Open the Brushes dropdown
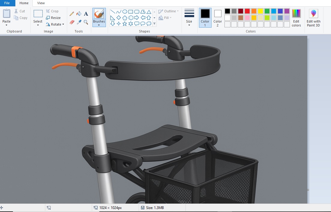 (99, 25)
